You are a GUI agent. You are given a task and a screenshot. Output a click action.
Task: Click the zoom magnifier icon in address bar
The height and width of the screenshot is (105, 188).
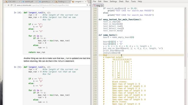(x=88, y=5)
